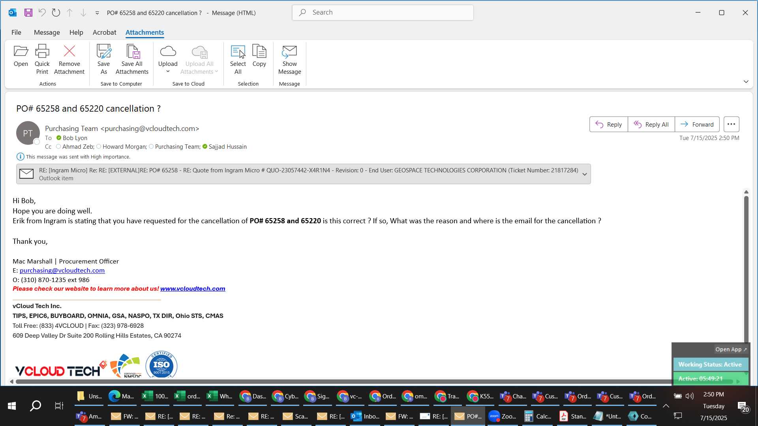Save All Attachments to computer

[132, 59]
